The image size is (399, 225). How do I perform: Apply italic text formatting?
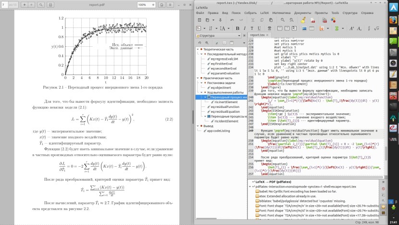[x=244, y=28]
